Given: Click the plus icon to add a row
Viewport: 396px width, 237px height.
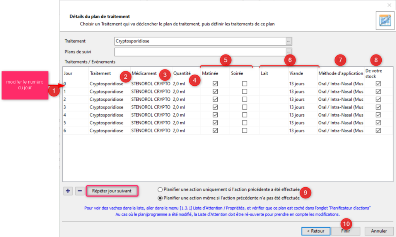Looking at the screenshot, I should (68, 191).
